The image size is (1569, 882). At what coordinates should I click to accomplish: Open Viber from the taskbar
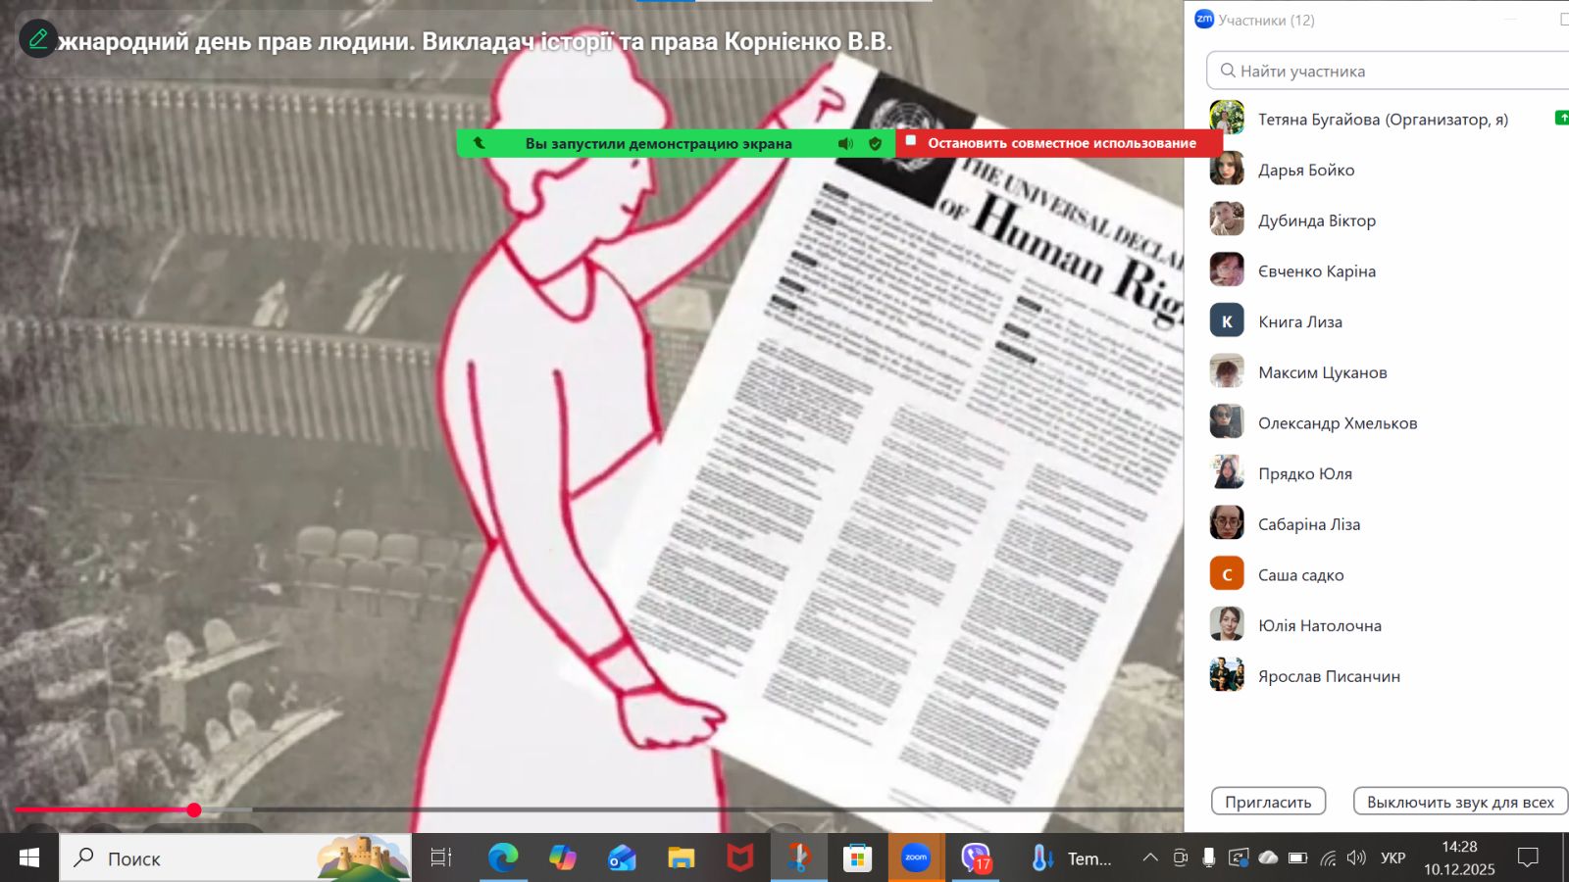976,858
